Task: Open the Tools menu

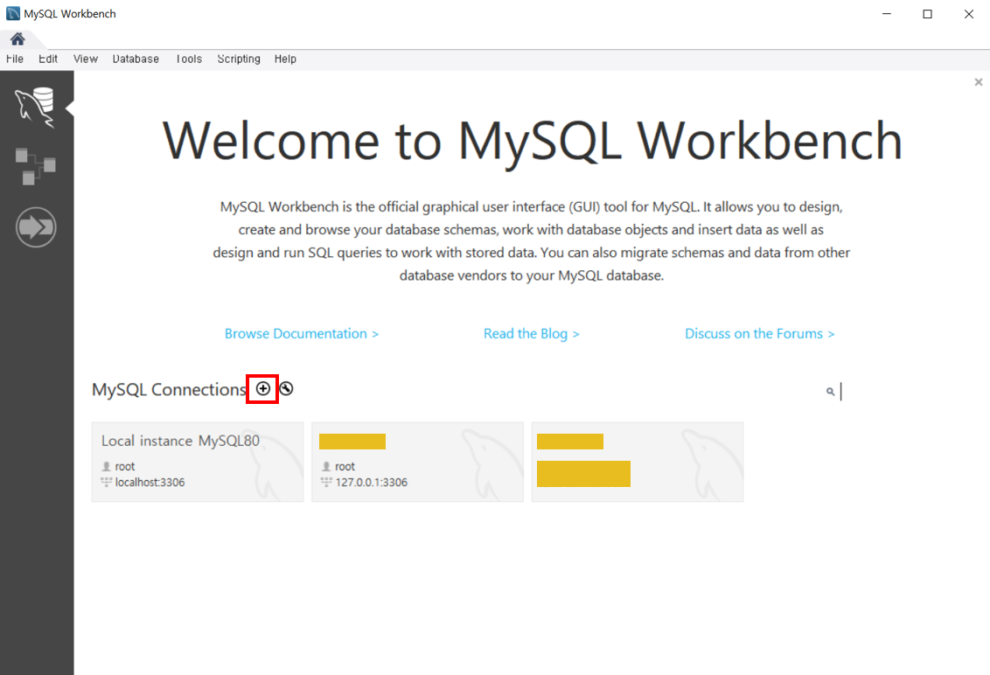Action: [189, 59]
